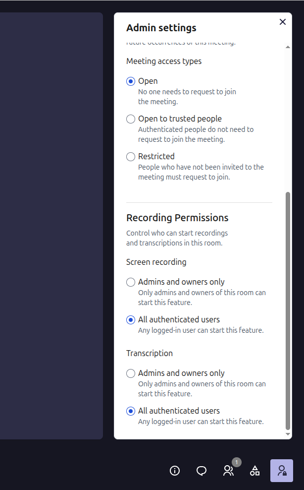Toggle the admin settings lock icon
This screenshot has width=304, height=490.
pos(282,471)
